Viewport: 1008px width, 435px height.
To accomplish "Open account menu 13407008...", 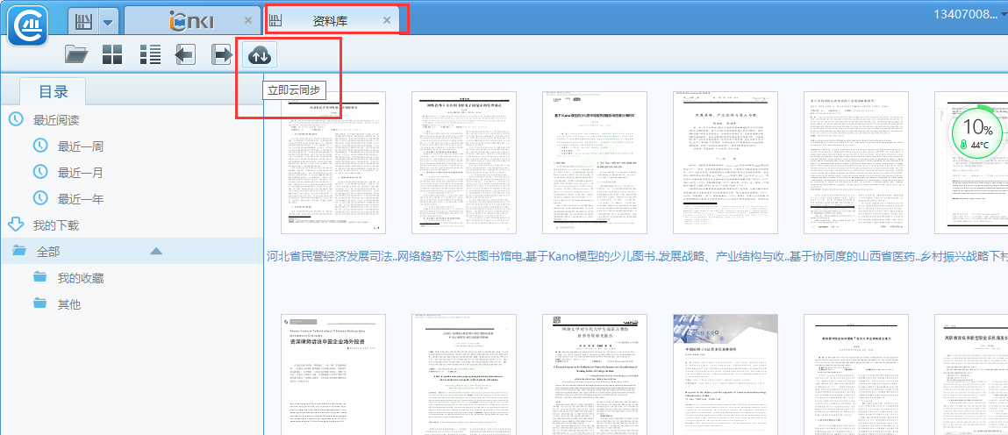I will click(970, 14).
